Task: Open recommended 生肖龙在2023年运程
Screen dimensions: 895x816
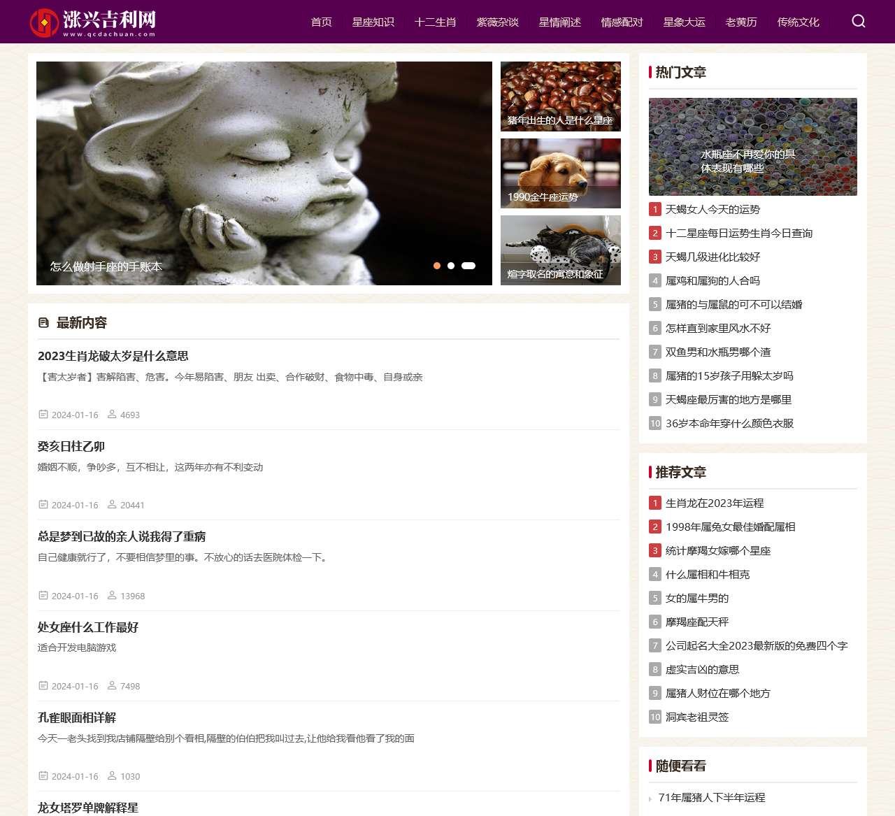Action: click(x=715, y=503)
